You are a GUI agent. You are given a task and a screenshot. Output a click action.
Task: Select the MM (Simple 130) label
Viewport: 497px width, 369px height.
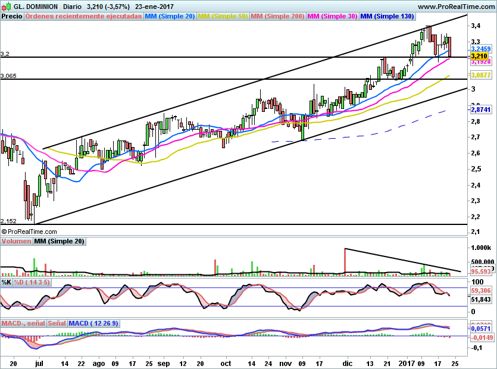pyautogui.click(x=387, y=16)
